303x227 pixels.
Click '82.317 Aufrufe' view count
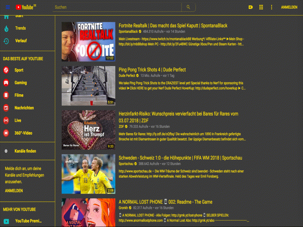(143, 208)
